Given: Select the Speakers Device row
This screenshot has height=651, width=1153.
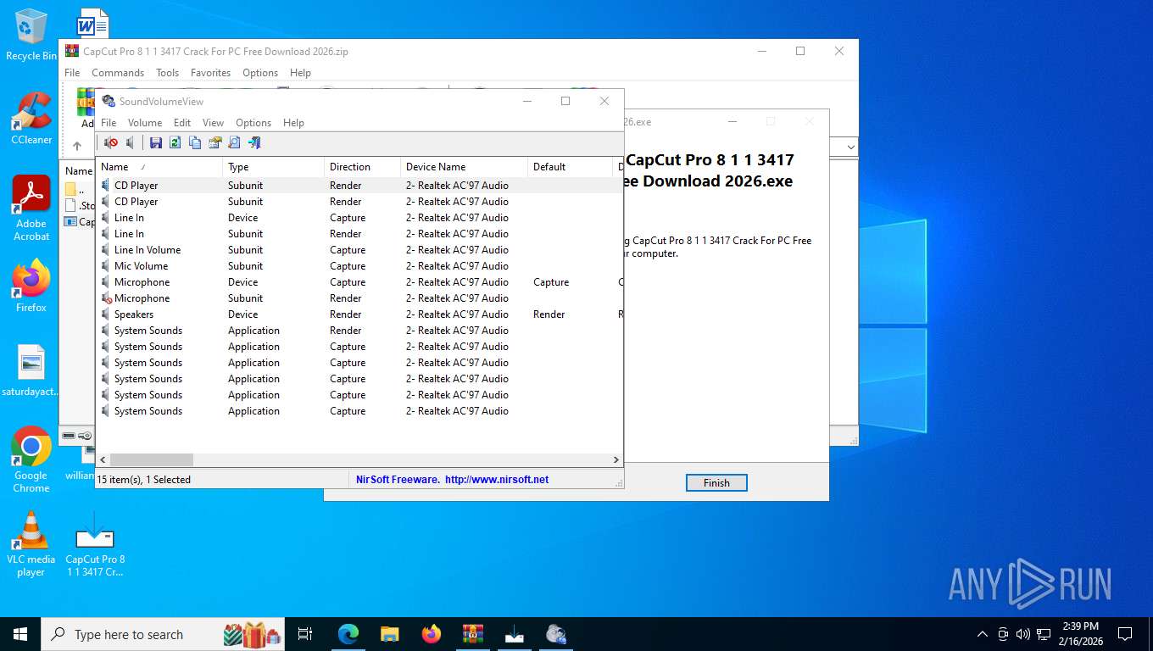Looking at the screenshot, I should [x=359, y=314].
